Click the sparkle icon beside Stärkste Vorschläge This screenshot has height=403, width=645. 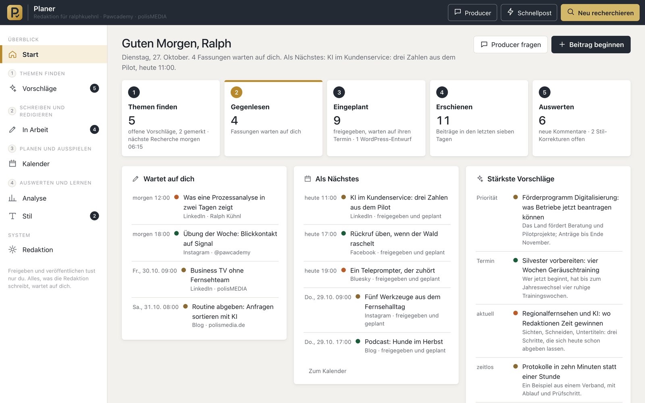coord(480,179)
